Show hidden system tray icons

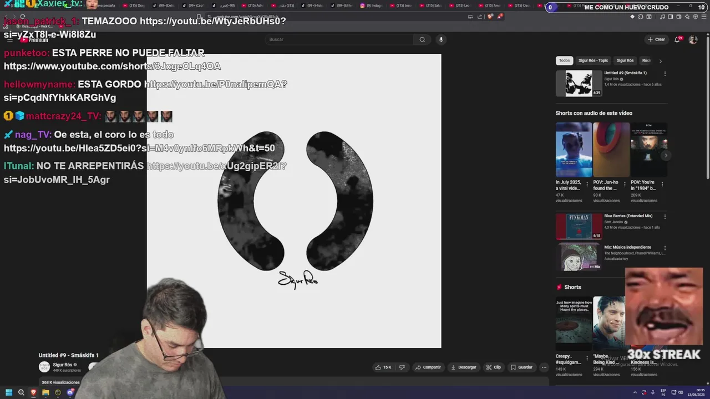[636, 392]
